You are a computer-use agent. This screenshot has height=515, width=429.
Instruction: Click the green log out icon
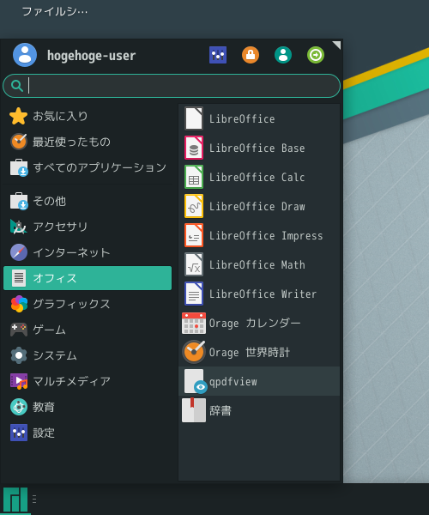(x=316, y=55)
